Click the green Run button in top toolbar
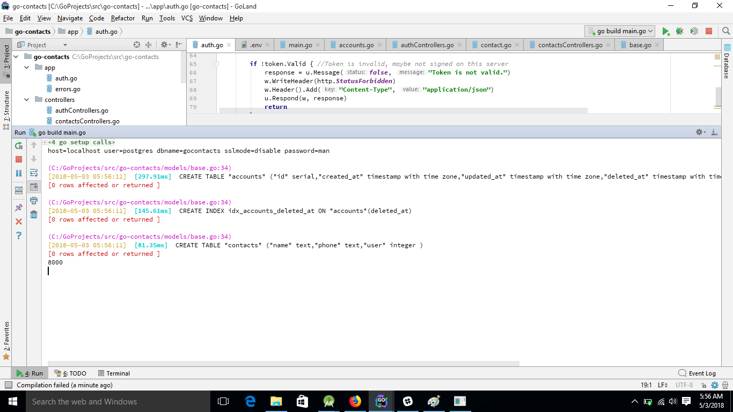733x412 pixels. click(x=665, y=31)
